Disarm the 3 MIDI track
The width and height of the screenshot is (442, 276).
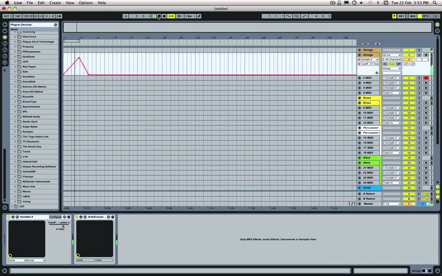coord(426,78)
